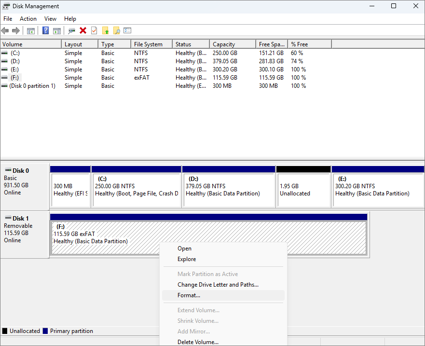
Task: Select Change Drive Letter and Paths...
Action: (x=218, y=285)
